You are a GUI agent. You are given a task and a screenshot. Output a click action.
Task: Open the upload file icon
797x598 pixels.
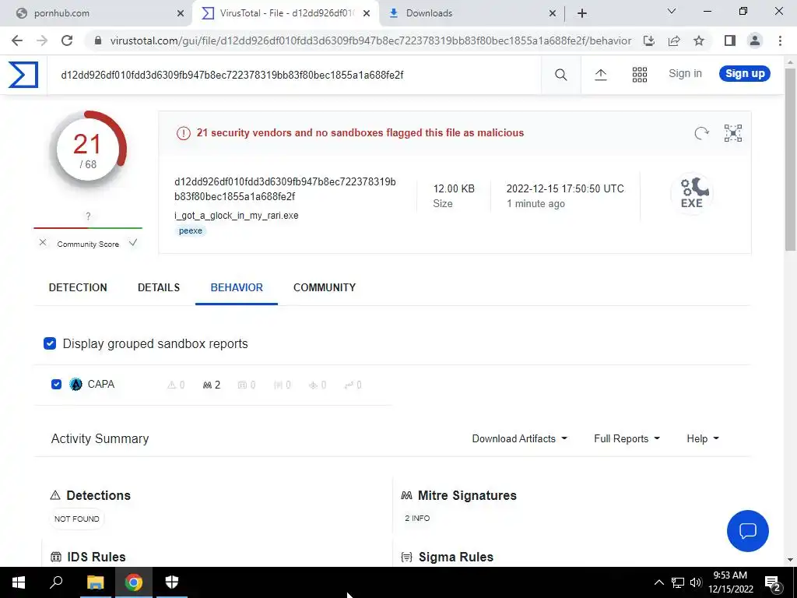(600, 75)
